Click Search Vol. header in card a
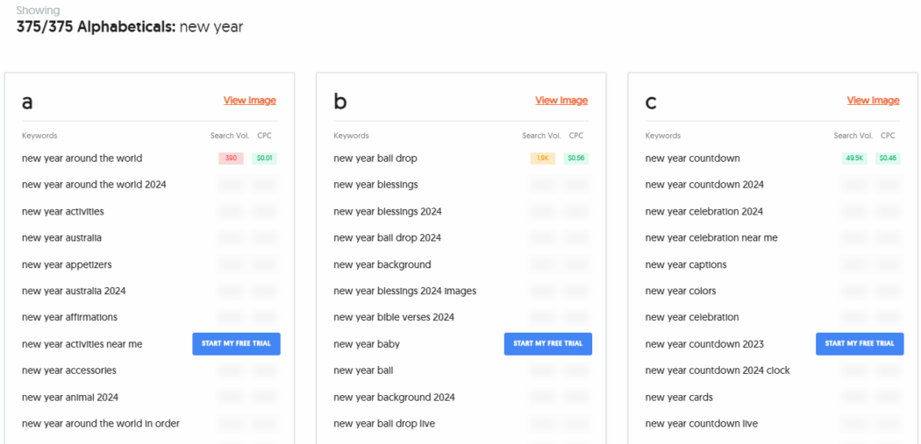The height and width of the screenshot is (444, 921). point(230,136)
